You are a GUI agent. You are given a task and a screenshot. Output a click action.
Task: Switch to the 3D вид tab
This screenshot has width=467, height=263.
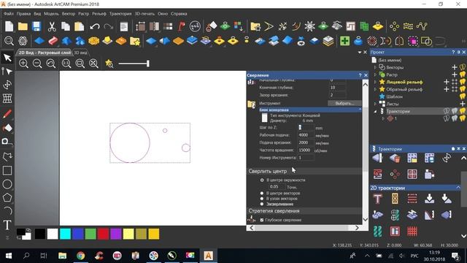tap(80, 53)
